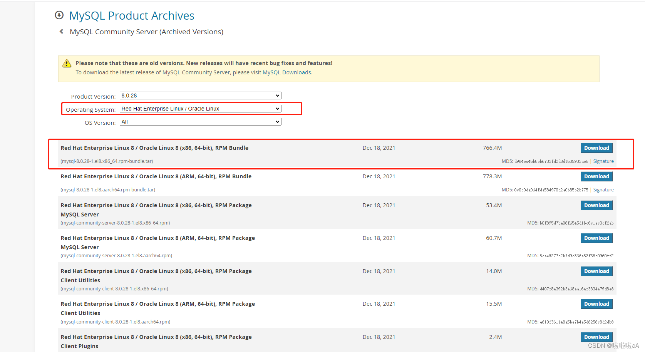Click the Signature link for the ARM RPM Bundle
Viewport: 645px width, 352px height.
(603, 189)
